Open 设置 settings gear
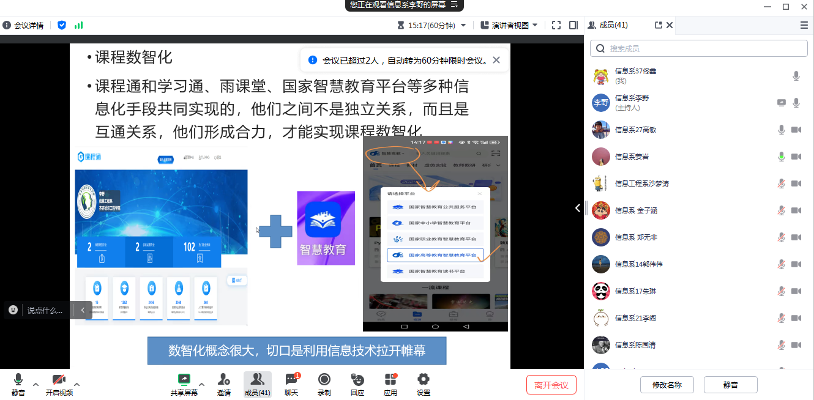The width and height of the screenshot is (814, 400). (x=423, y=385)
